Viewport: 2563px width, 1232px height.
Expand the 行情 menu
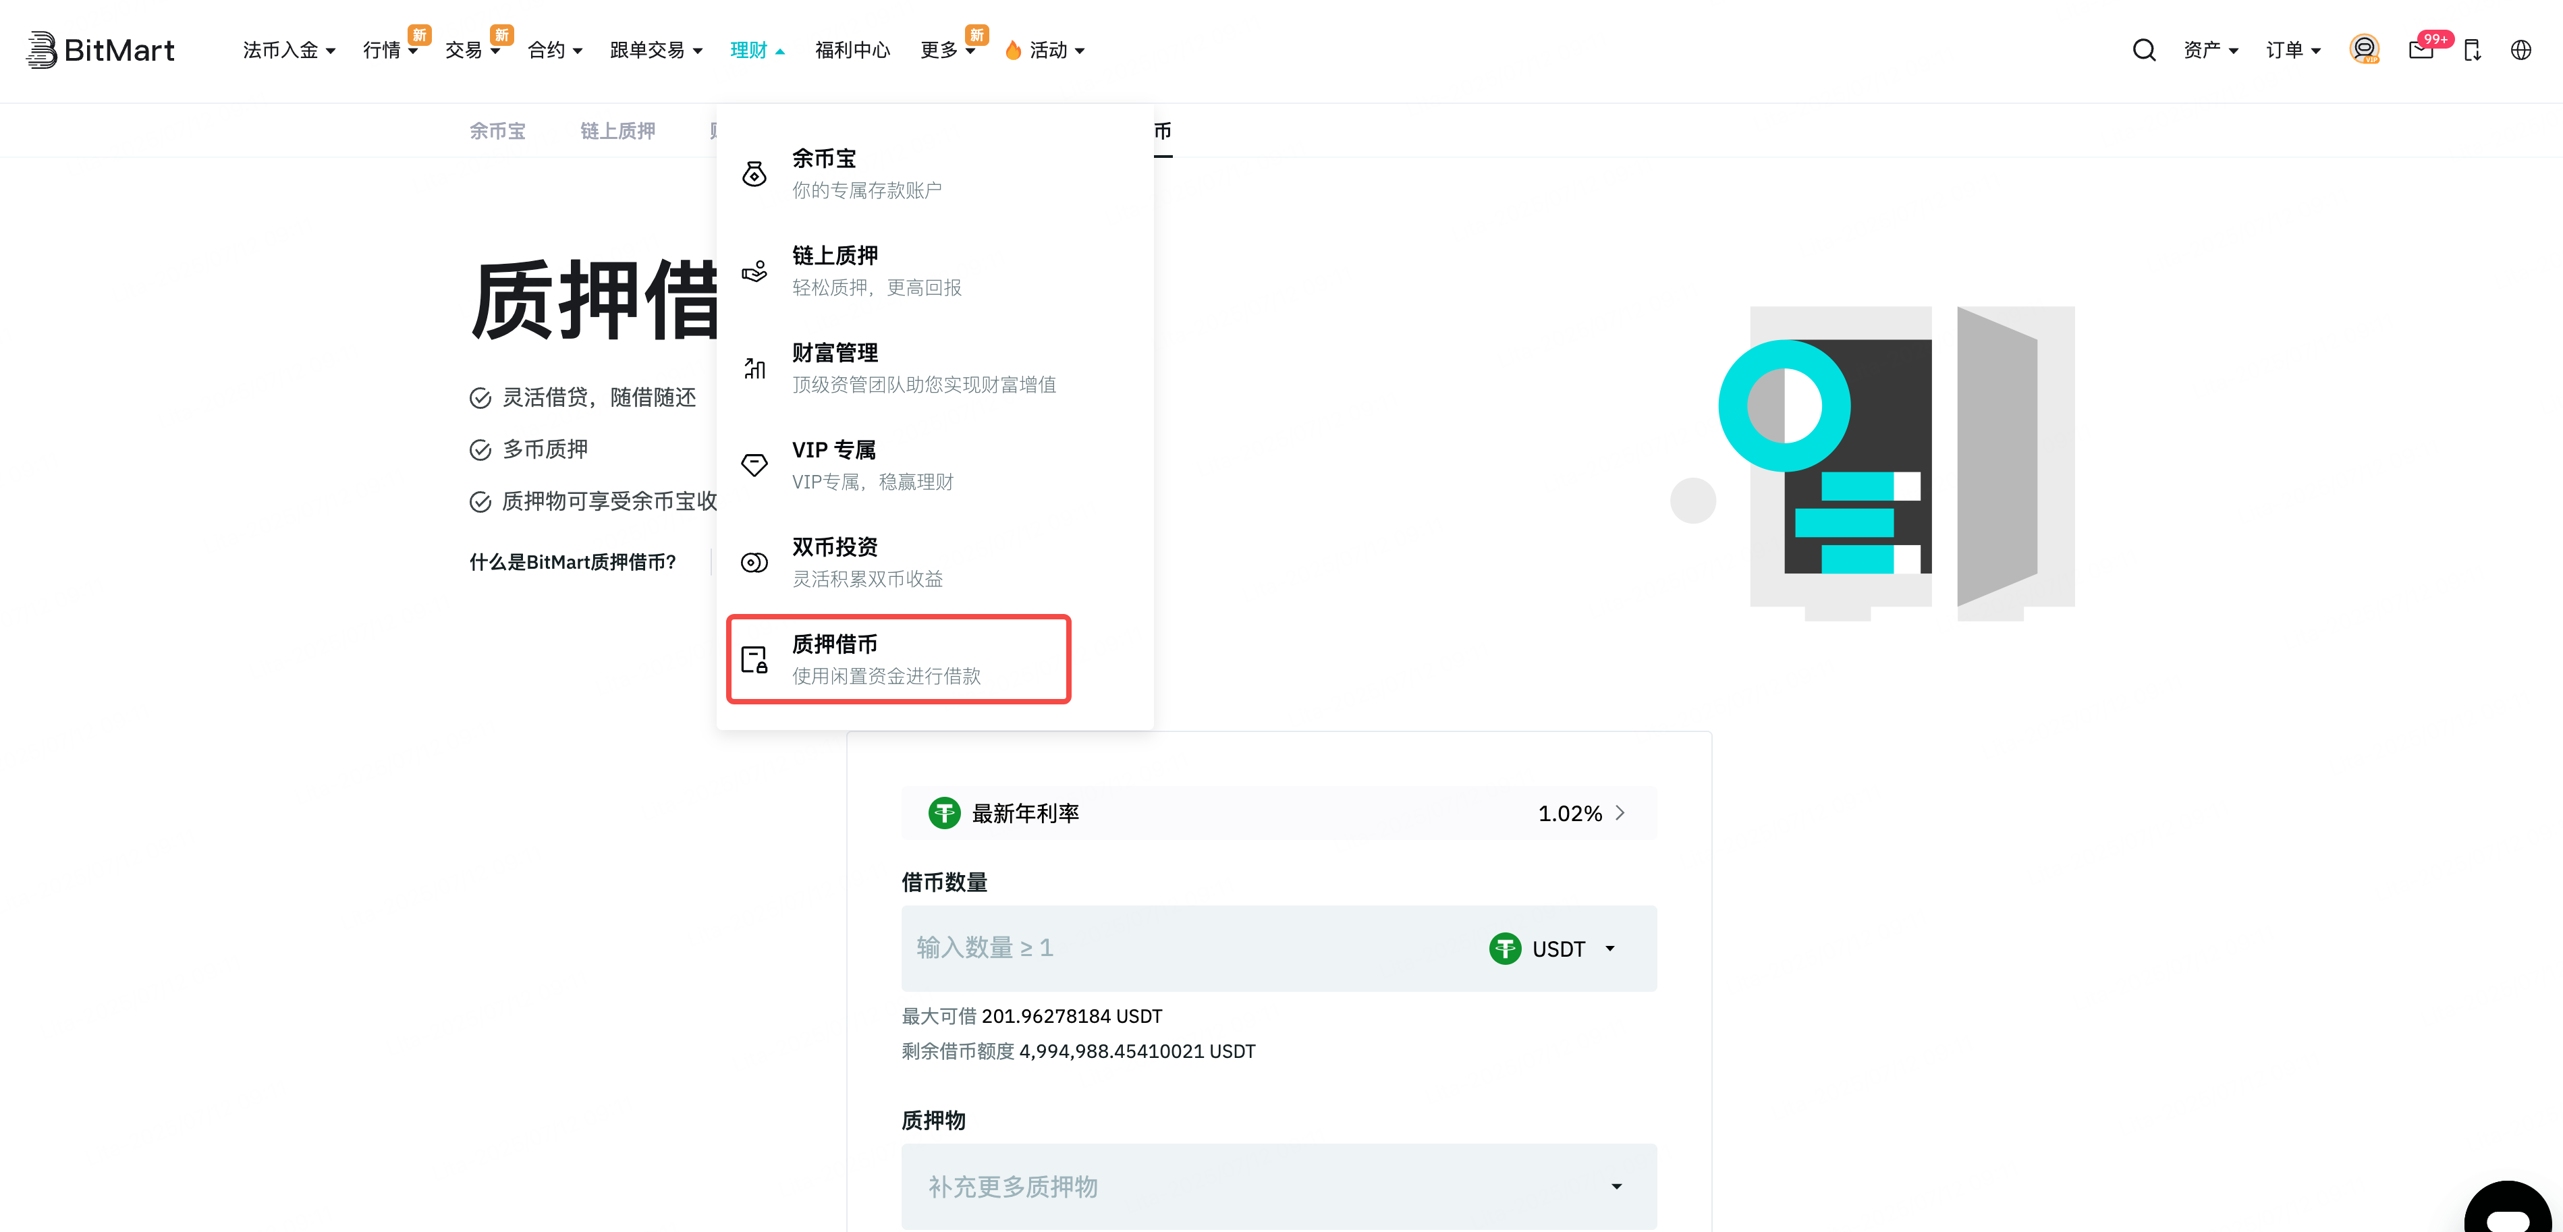390,50
